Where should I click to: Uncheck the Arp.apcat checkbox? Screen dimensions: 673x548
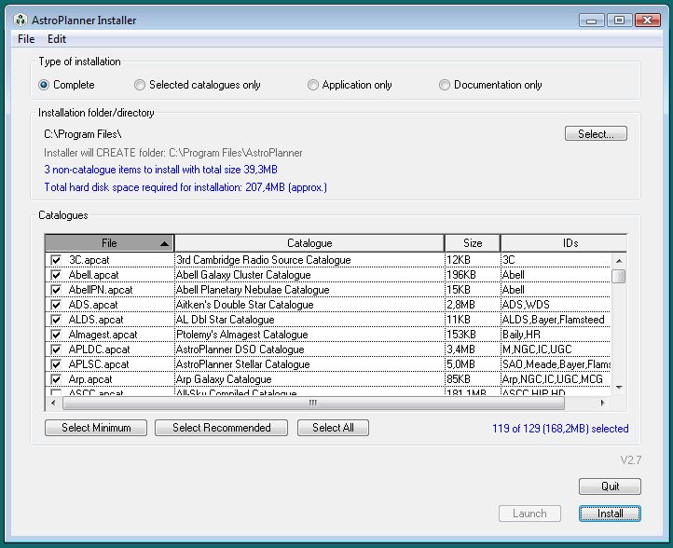pos(56,379)
